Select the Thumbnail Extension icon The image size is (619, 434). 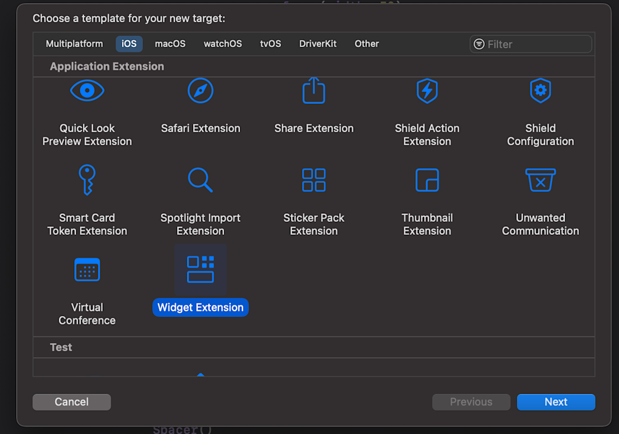427,180
